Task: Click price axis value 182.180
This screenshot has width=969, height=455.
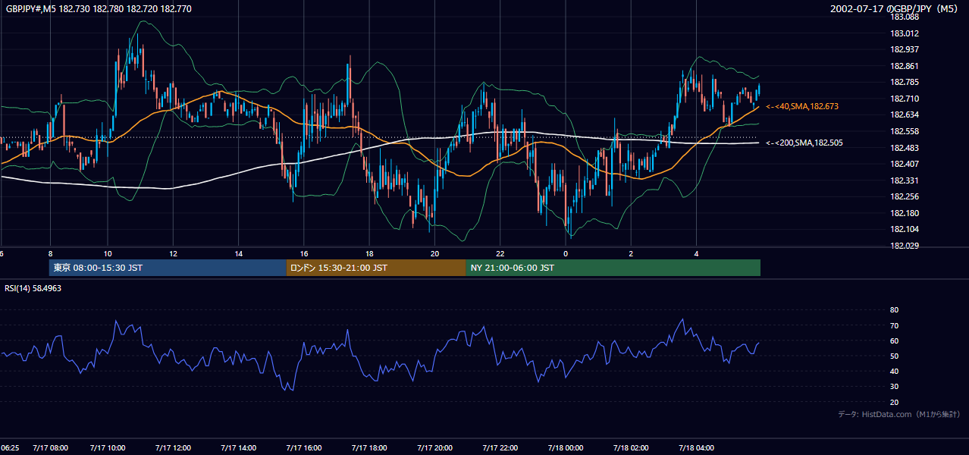Action: (x=905, y=213)
